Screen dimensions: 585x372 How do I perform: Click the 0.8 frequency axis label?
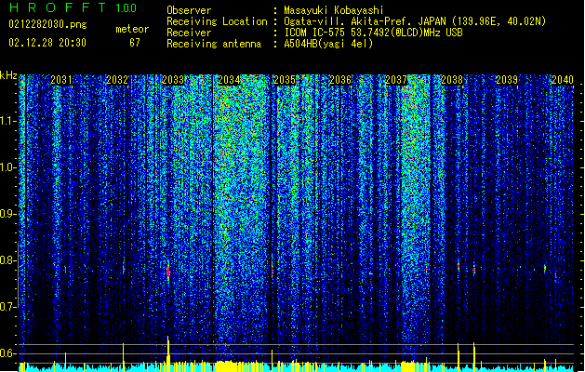click(x=7, y=260)
